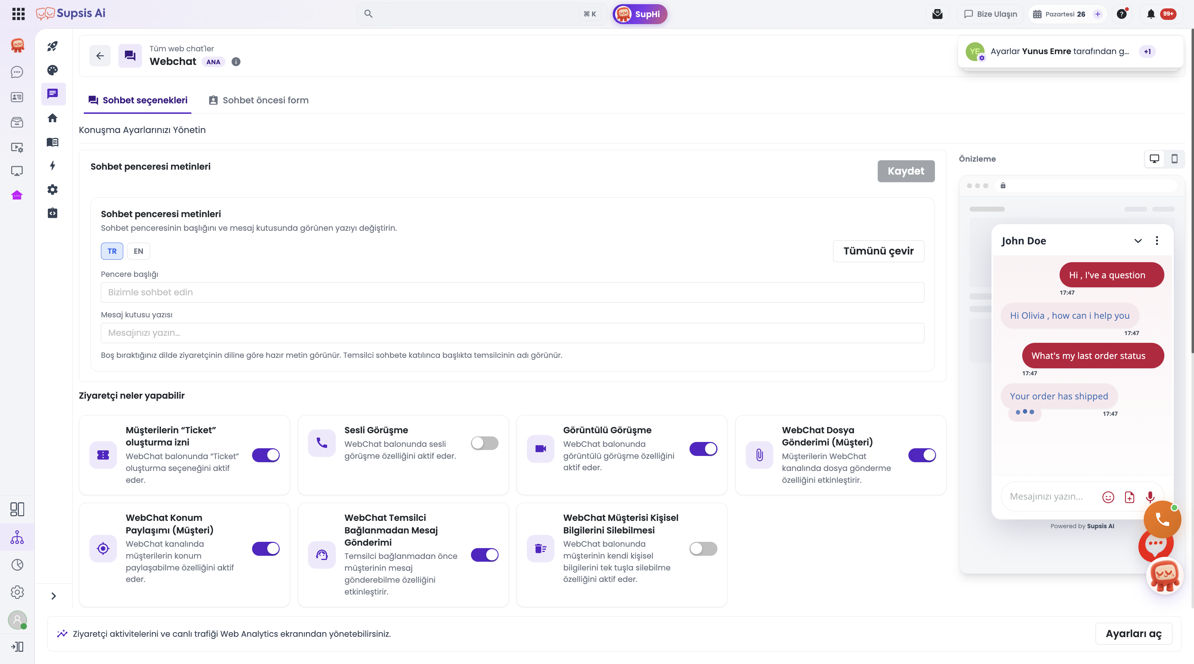Click the code embed clipboard icon
Screen dimensions: 1194x664
[52, 213]
